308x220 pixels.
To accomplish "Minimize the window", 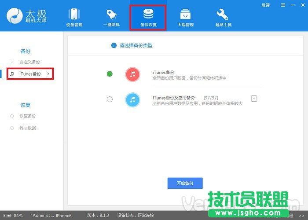I will pyautogui.click(x=293, y=5).
